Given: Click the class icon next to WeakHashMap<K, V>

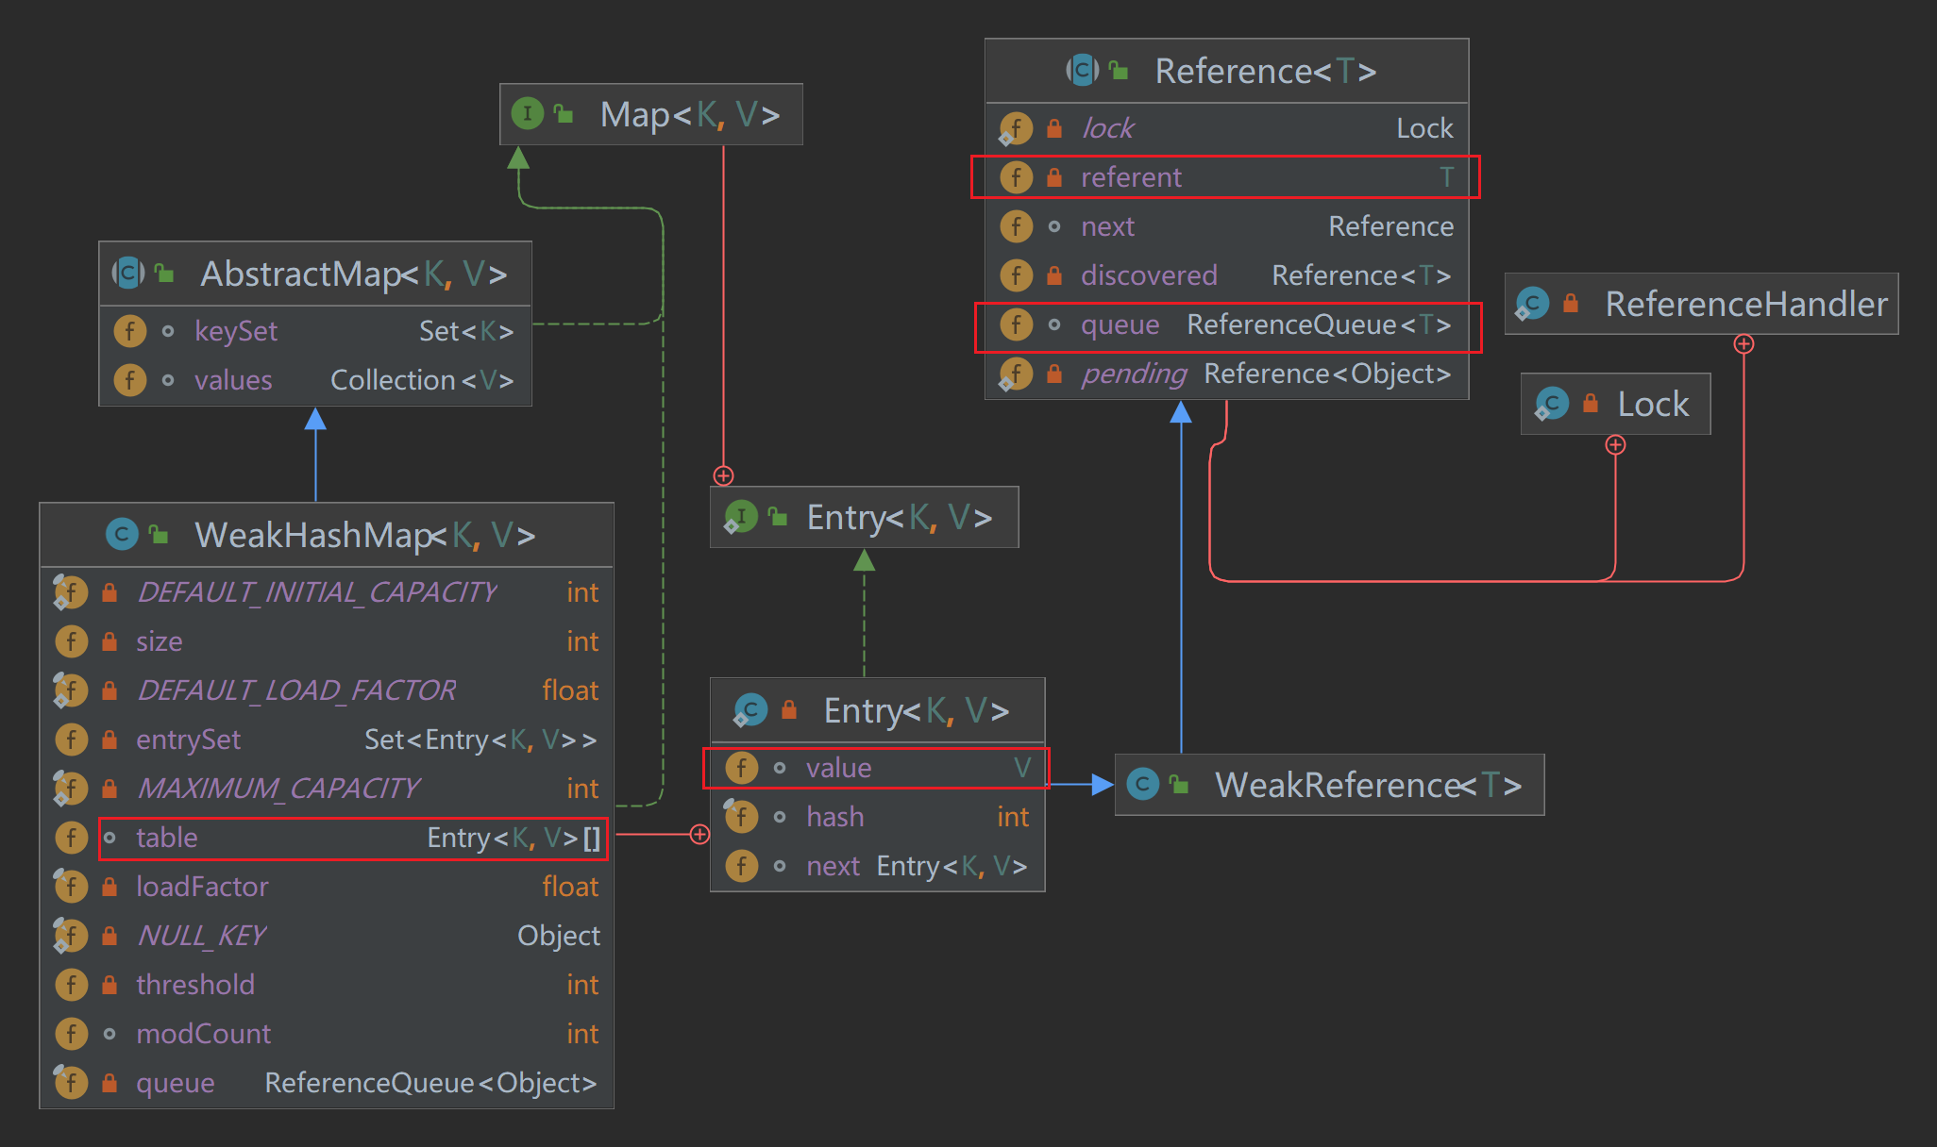Looking at the screenshot, I should (121, 535).
